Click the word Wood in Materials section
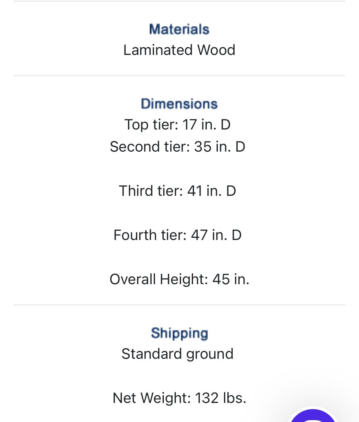This screenshot has height=422, width=359. pos(216,50)
